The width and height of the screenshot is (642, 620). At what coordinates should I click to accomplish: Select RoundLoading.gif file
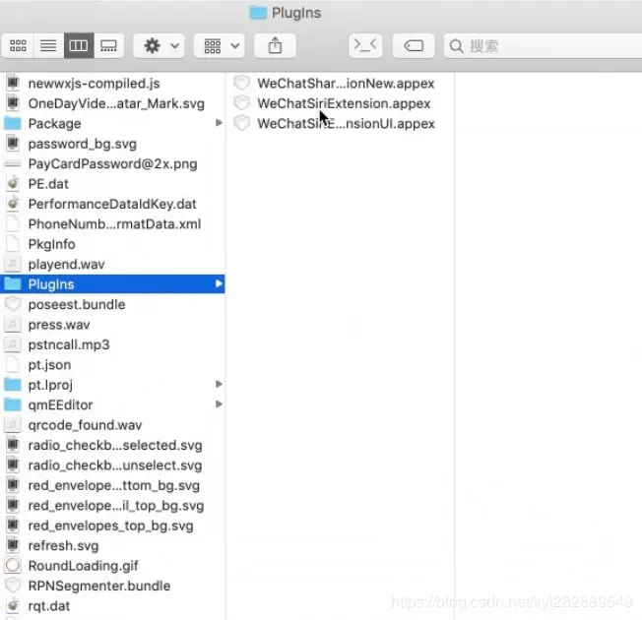[x=112, y=566]
